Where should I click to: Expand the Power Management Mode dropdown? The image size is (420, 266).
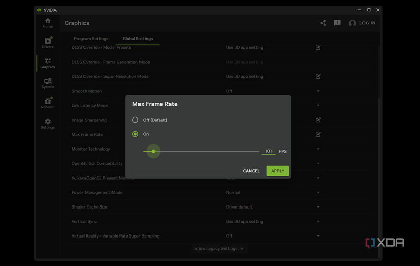pyautogui.click(x=318, y=192)
